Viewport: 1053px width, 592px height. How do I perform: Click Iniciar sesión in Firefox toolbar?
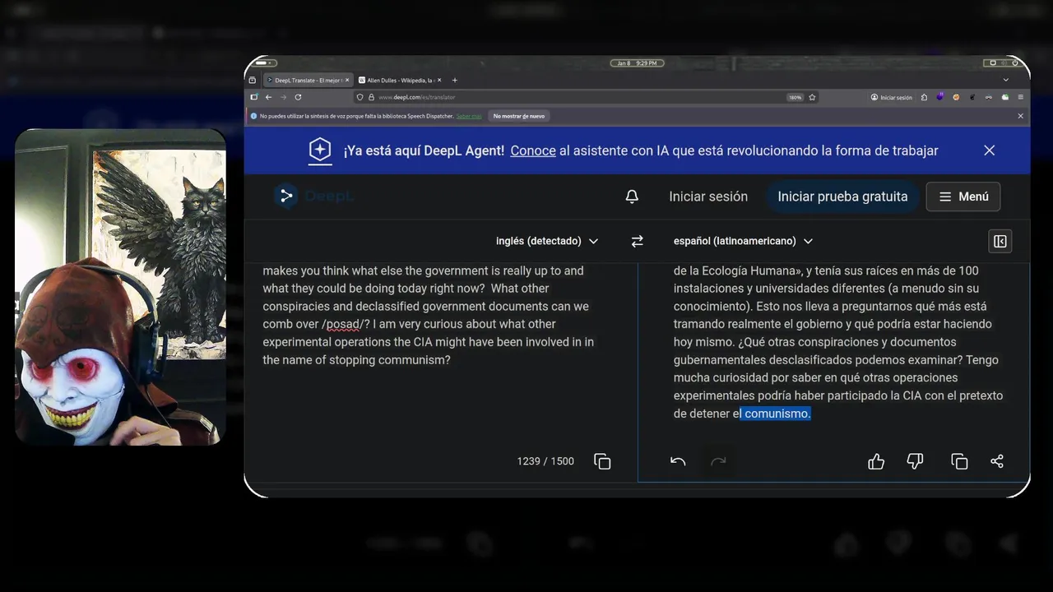(892, 97)
